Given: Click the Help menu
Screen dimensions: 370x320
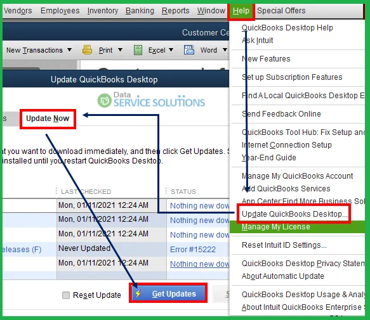Looking at the screenshot, I should tap(241, 11).
